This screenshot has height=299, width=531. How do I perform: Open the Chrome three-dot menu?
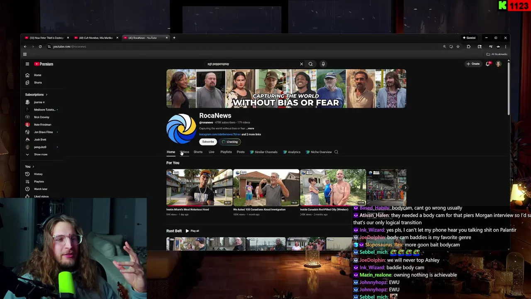tap(505, 47)
